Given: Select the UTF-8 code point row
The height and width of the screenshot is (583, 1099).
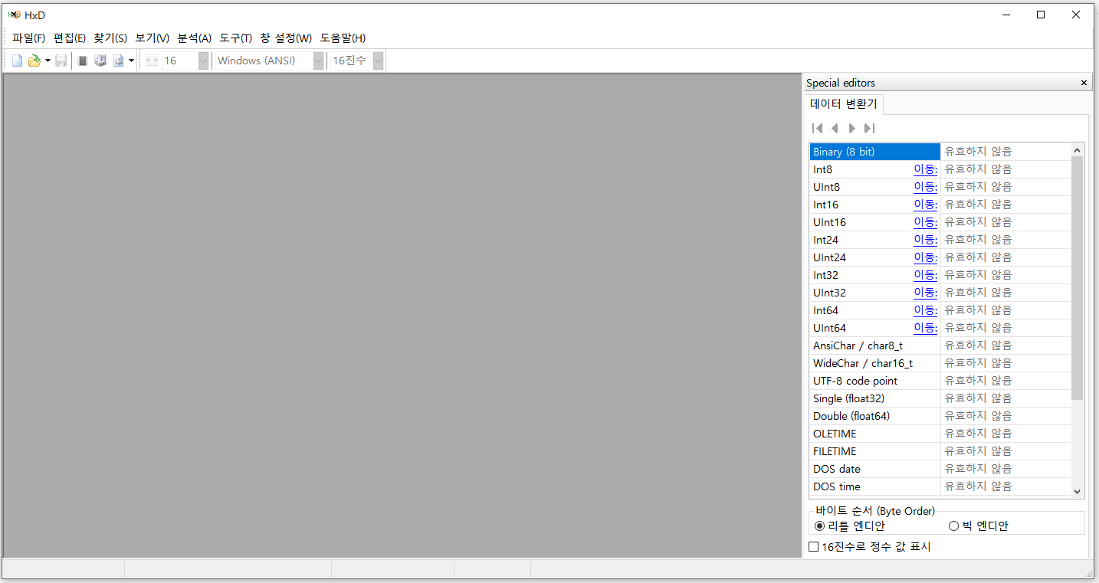Looking at the screenshot, I should 940,381.
